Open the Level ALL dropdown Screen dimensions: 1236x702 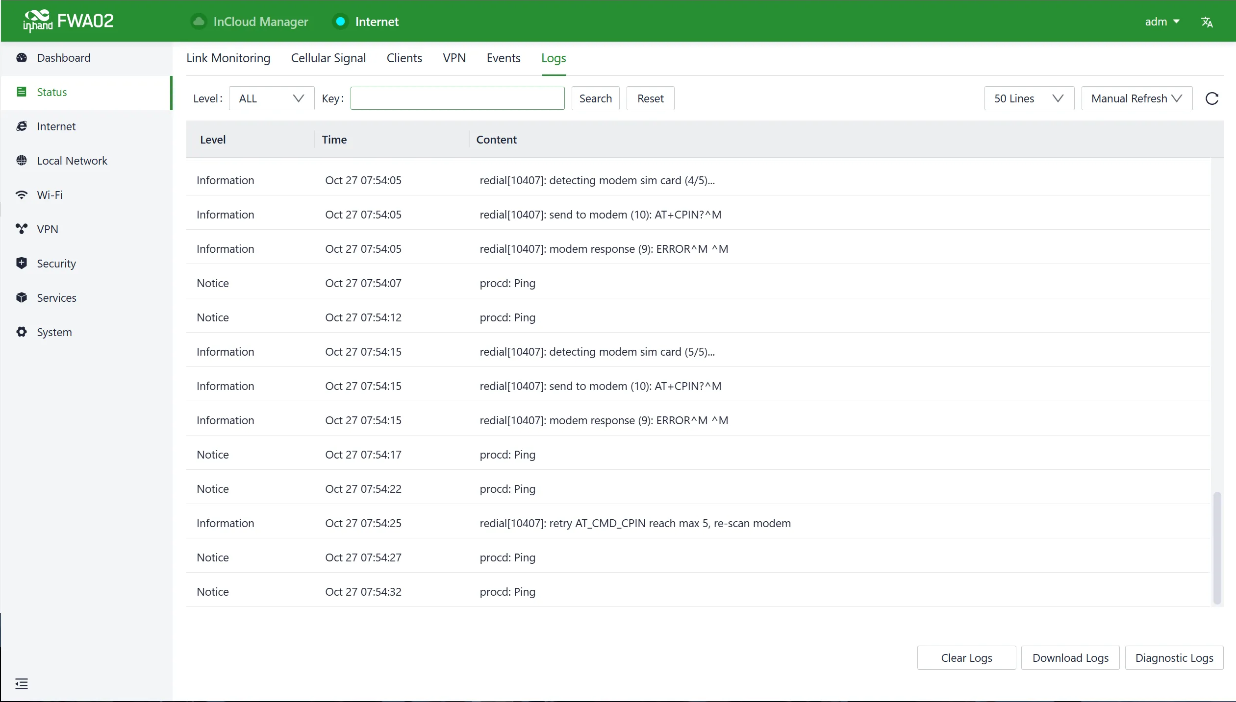(272, 98)
